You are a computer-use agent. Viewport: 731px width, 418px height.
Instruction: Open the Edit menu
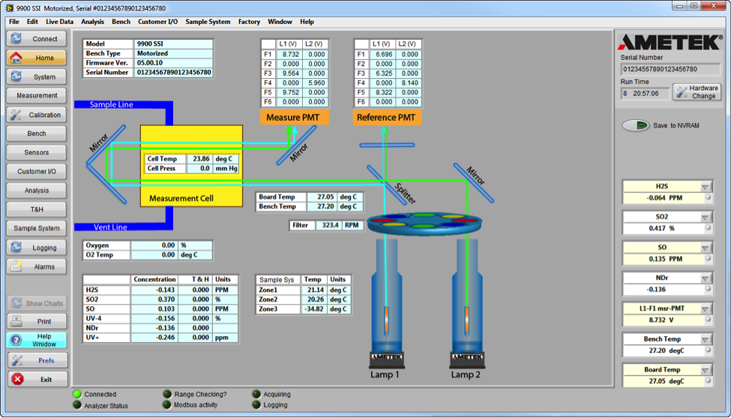pyautogui.click(x=32, y=22)
